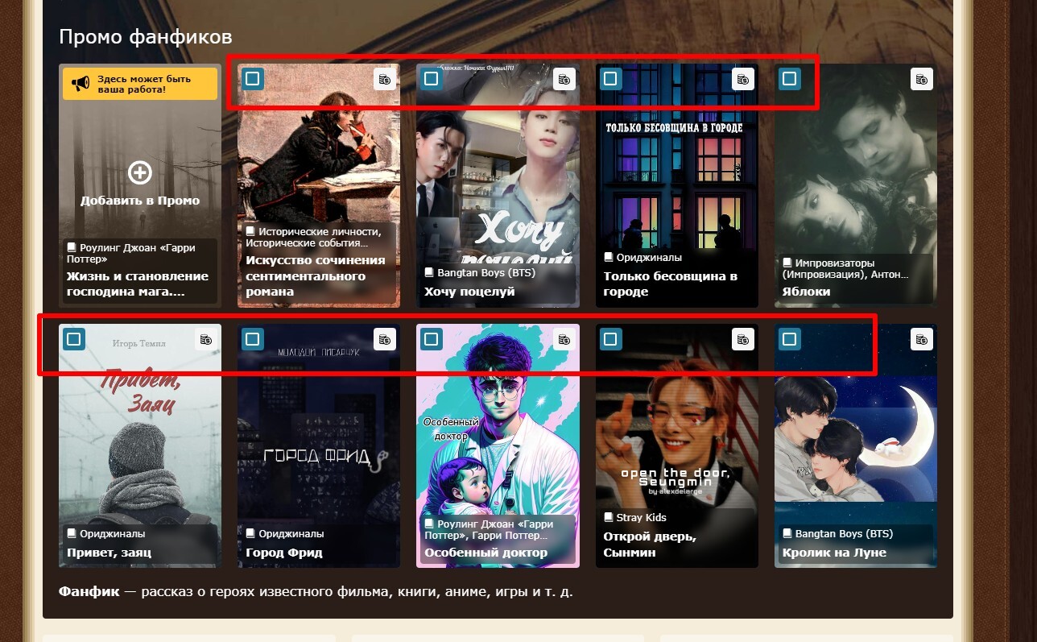This screenshot has height=642, width=1037.
Task: Click coin icon on 'Хочу поцелуй' card
Action: point(564,79)
